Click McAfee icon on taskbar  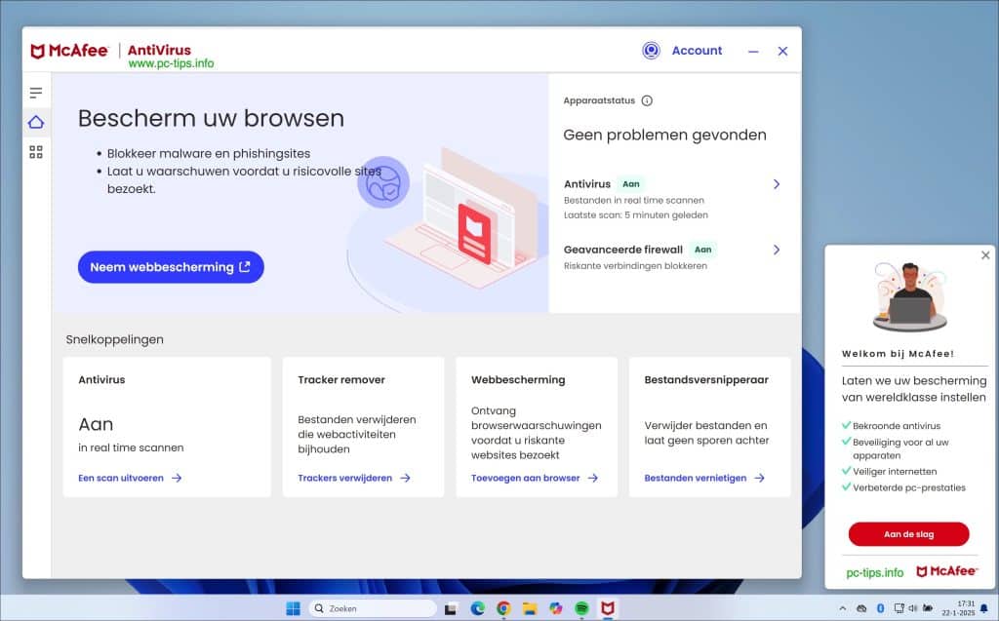pyautogui.click(x=607, y=608)
